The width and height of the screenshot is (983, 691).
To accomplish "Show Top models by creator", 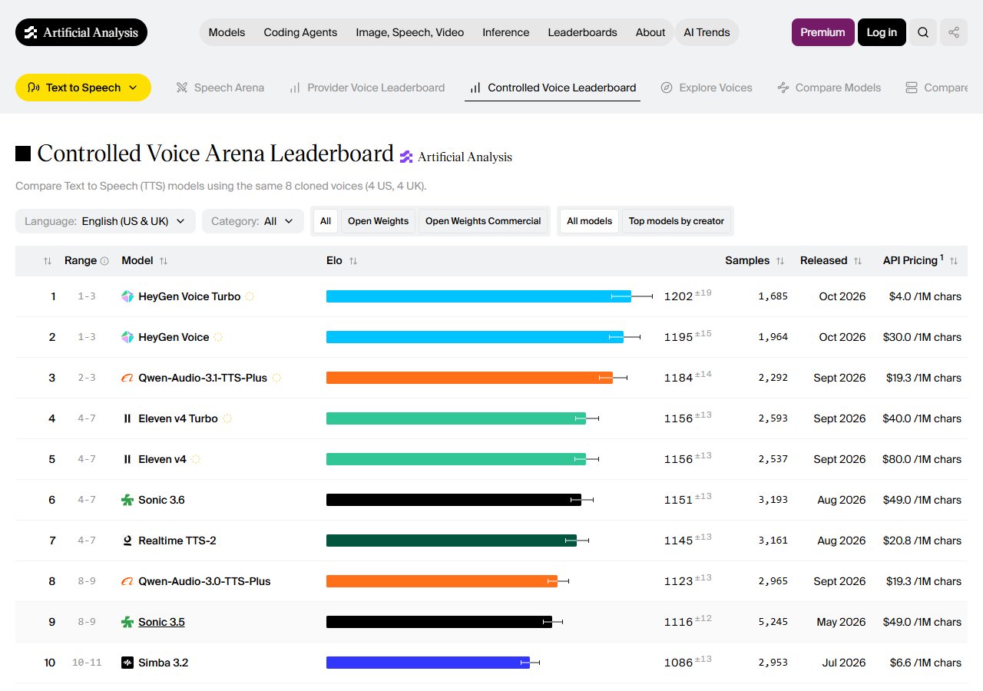I will pos(677,221).
